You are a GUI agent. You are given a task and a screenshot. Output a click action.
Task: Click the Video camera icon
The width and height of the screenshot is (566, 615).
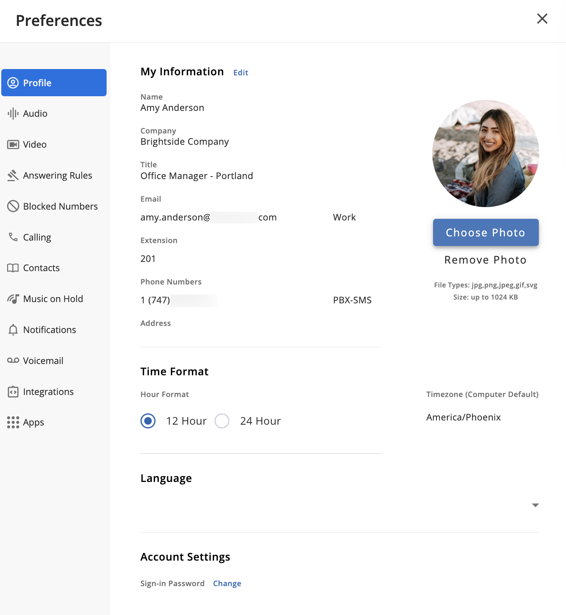coord(13,144)
